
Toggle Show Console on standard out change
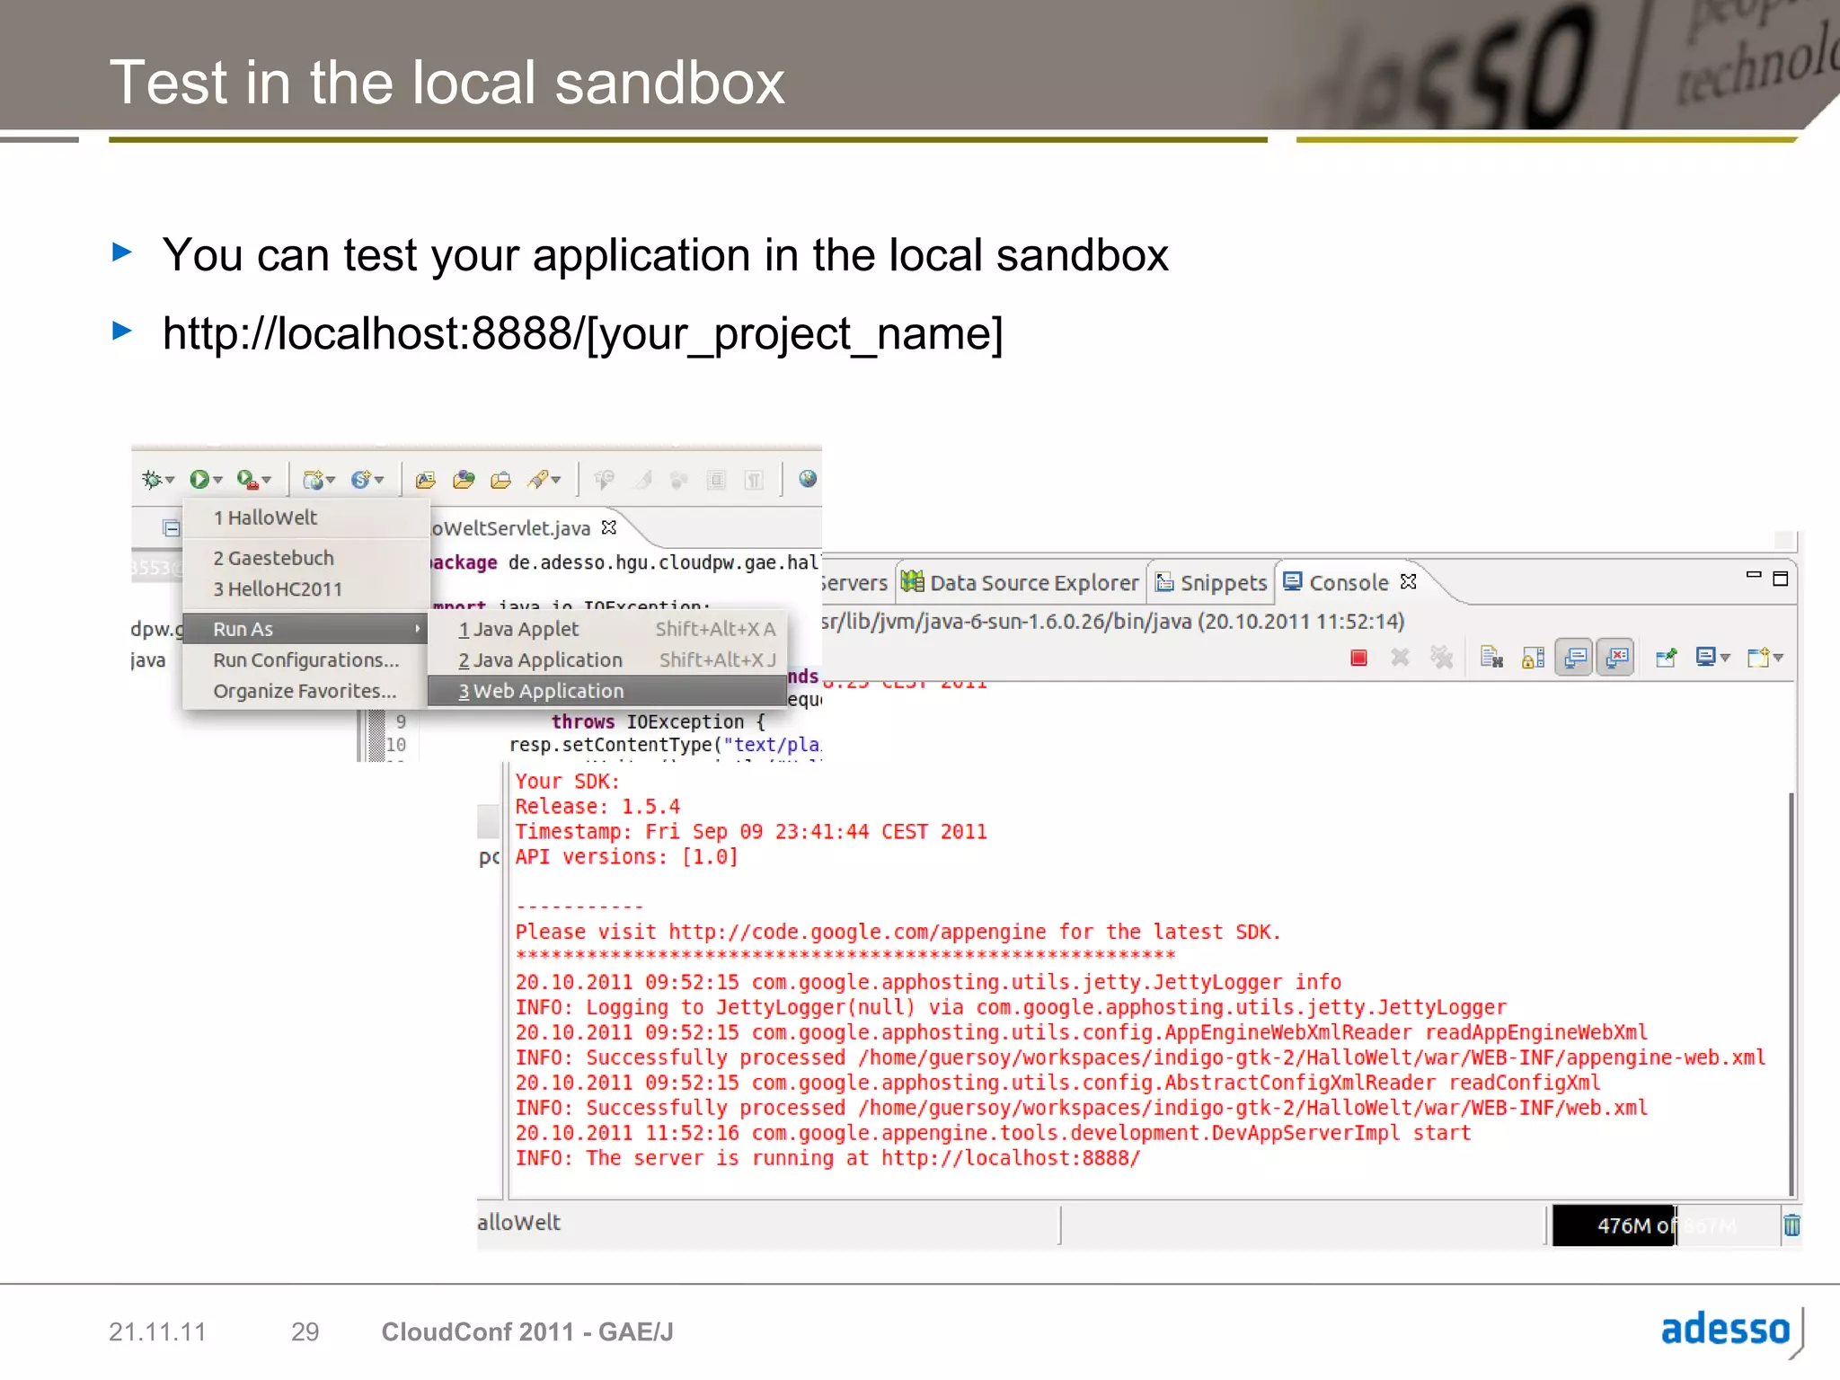coord(1574,659)
